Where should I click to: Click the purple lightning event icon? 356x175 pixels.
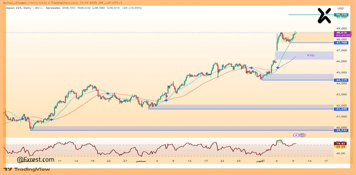point(296,135)
